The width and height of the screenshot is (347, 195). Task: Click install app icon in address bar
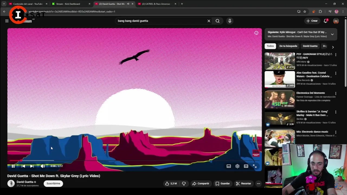click(x=299, y=11)
